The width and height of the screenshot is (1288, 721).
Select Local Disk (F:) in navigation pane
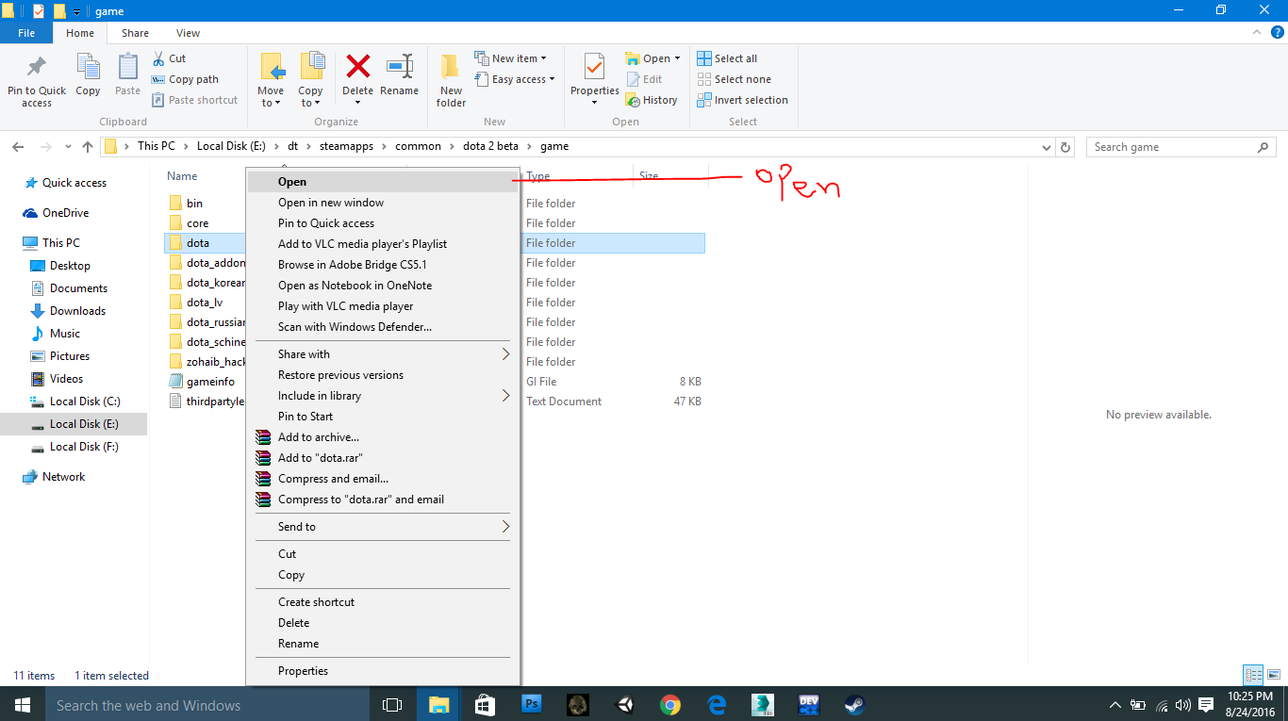(83, 447)
